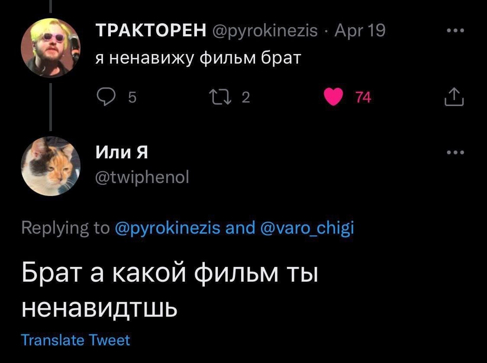Open the Apr 19 timestamp link
The width and height of the screenshot is (487, 363).
click(x=360, y=31)
